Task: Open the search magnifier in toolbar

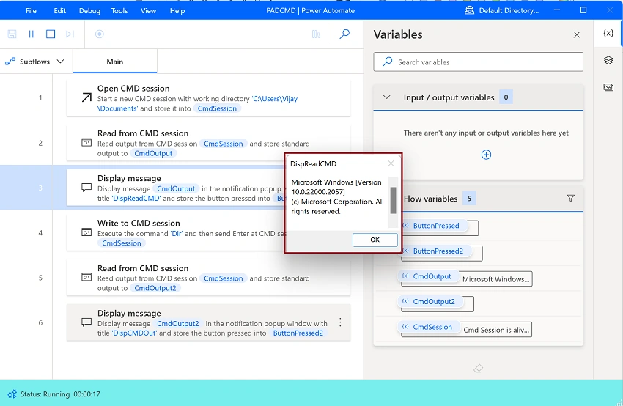Action: [x=344, y=34]
